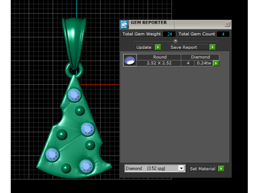Click the '2.52 X 2.52' size cell
The width and height of the screenshot is (258, 193).
point(159,63)
